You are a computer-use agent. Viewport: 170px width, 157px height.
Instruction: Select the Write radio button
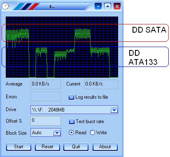(92, 133)
